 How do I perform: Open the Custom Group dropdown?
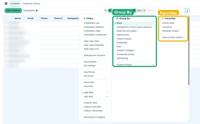(x=135, y=65)
